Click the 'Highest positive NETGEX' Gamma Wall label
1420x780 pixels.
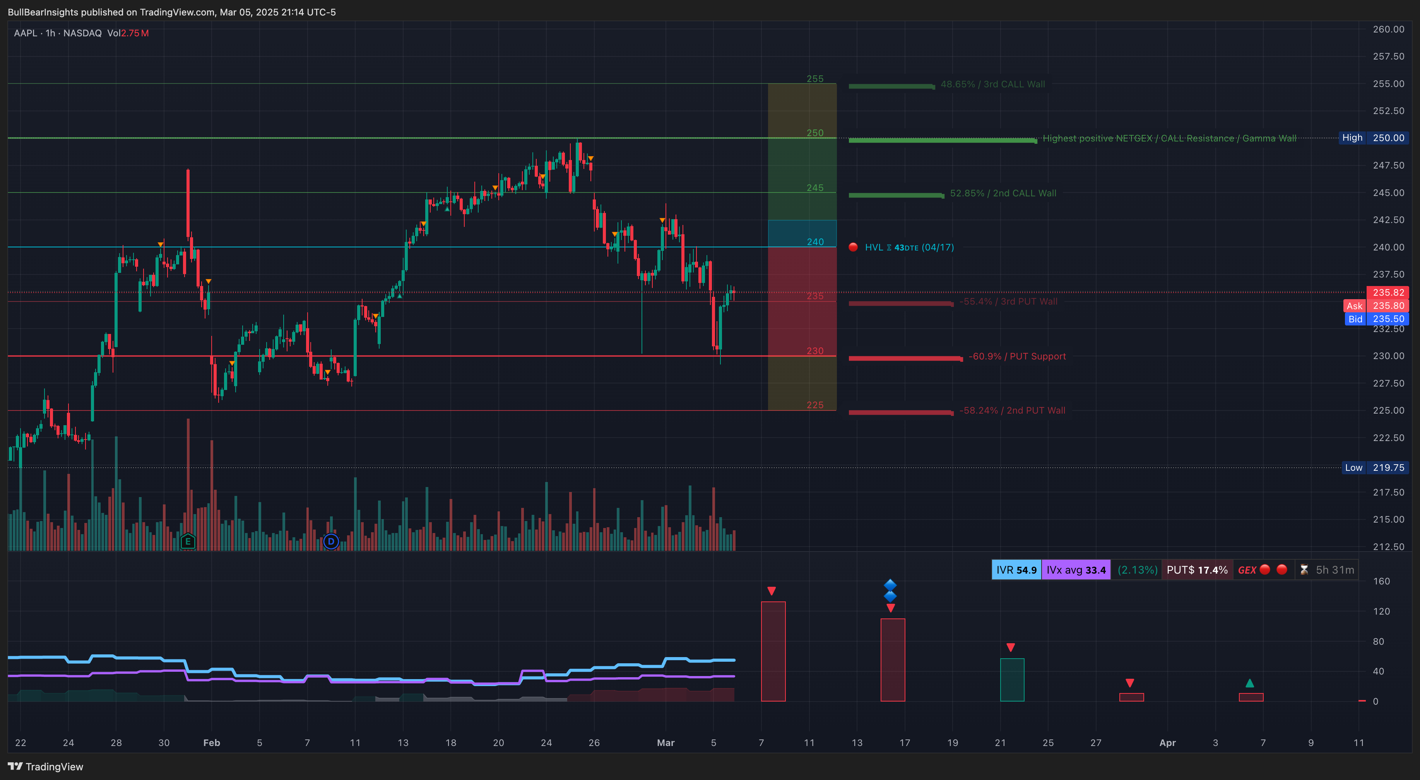click(x=1169, y=138)
